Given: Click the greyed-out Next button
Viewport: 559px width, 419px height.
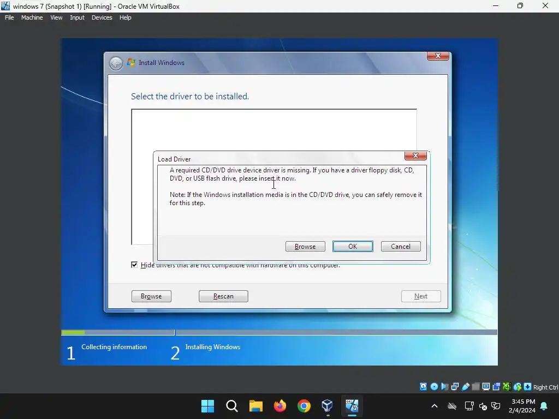Looking at the screenshot, I should pos(421,296).
